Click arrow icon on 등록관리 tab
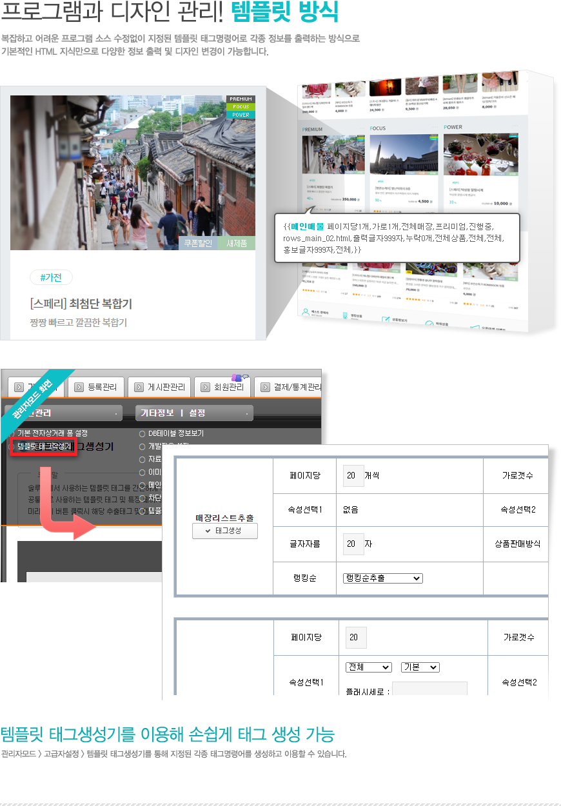The image size is (561, 806). [79, 388]
